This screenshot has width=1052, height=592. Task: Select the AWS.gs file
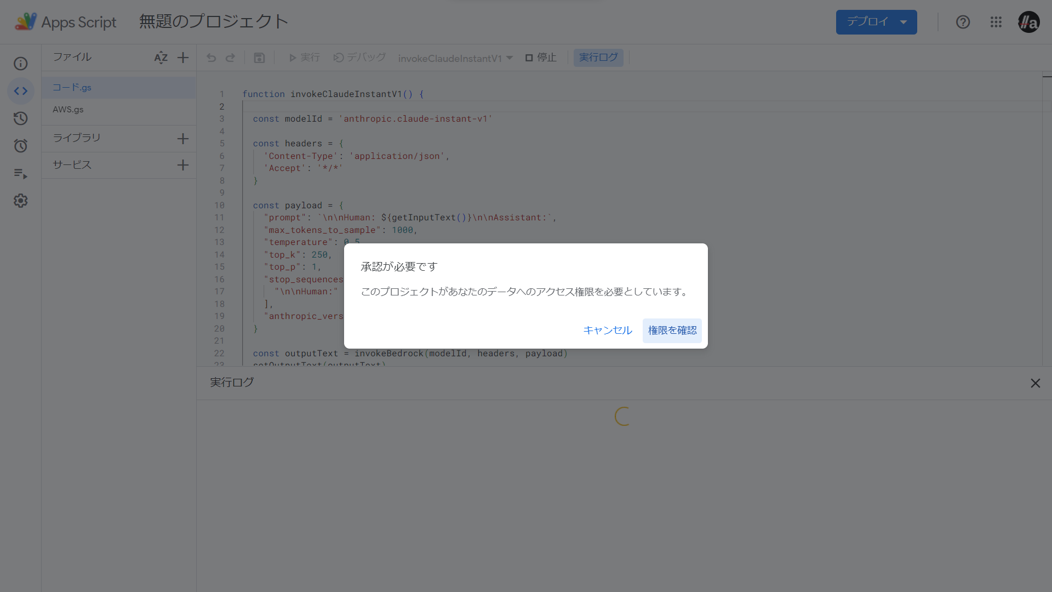click(68, 110)
